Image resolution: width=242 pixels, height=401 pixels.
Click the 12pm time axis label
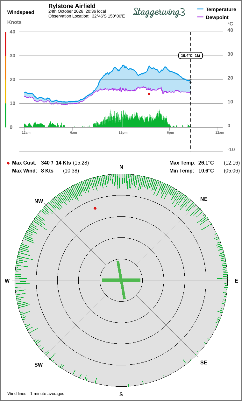tap(123, 132)
